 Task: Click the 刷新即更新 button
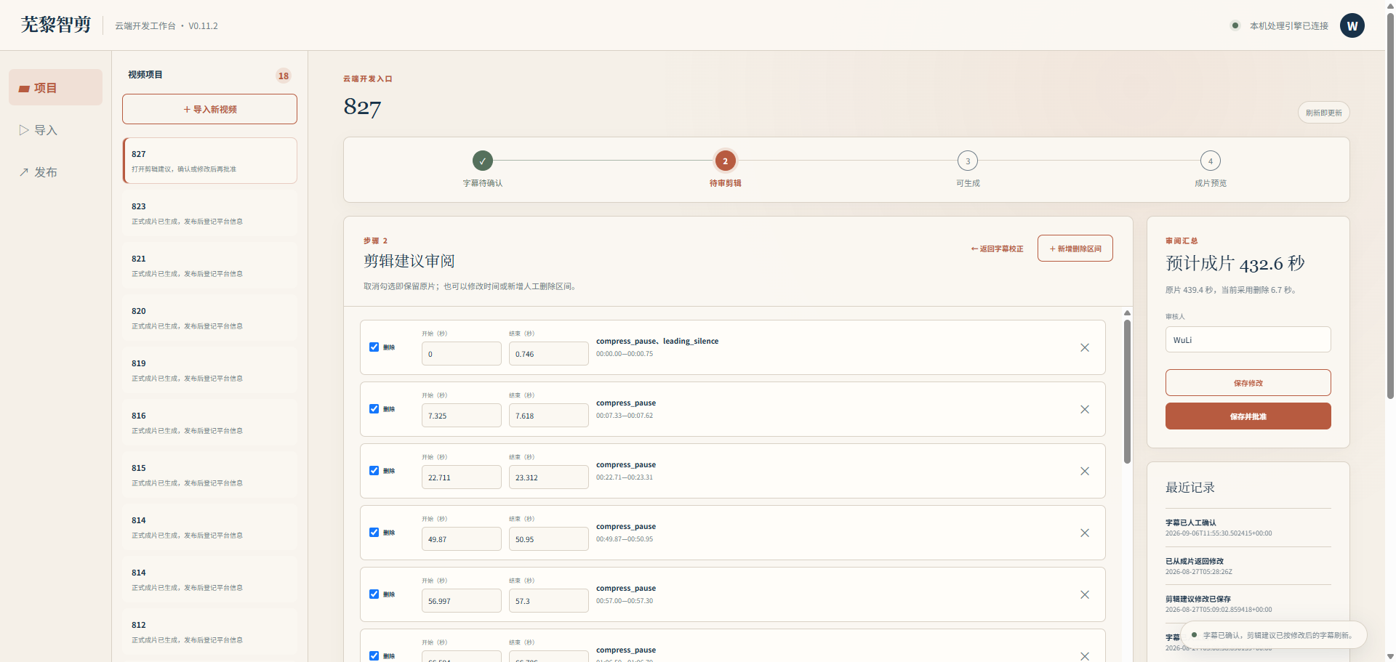pyautogui.click(x=1323, y=113)
